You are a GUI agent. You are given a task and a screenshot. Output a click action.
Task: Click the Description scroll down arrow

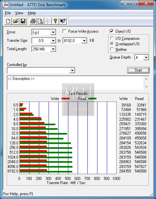coord(146,87)
